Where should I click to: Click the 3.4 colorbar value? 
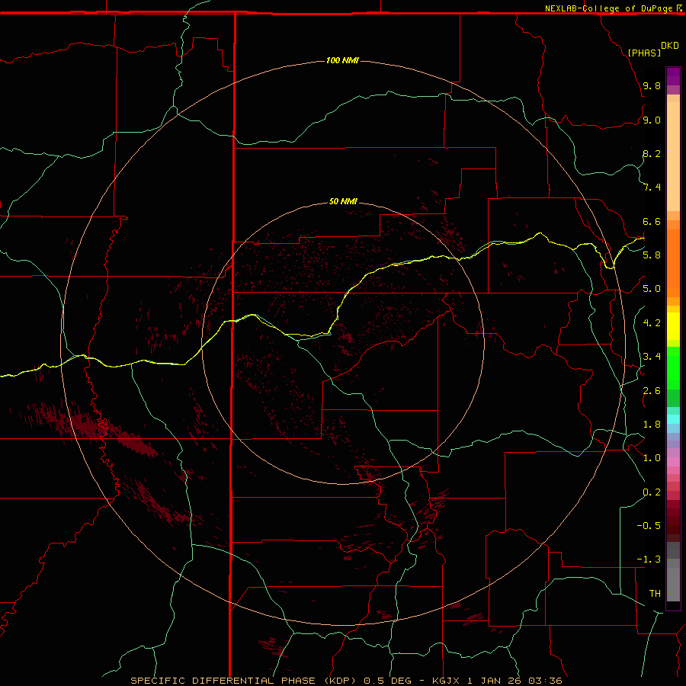pos(652,357)
